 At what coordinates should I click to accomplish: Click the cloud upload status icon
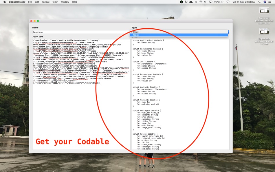191,2
